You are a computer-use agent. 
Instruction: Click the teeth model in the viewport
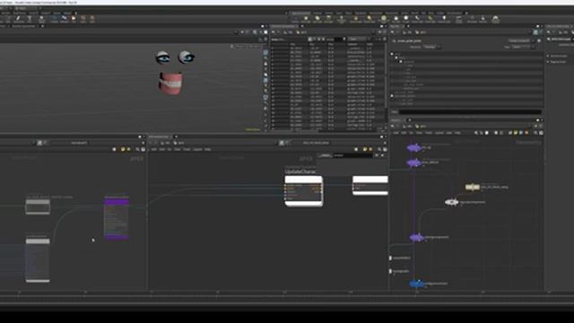click(170, 83)
